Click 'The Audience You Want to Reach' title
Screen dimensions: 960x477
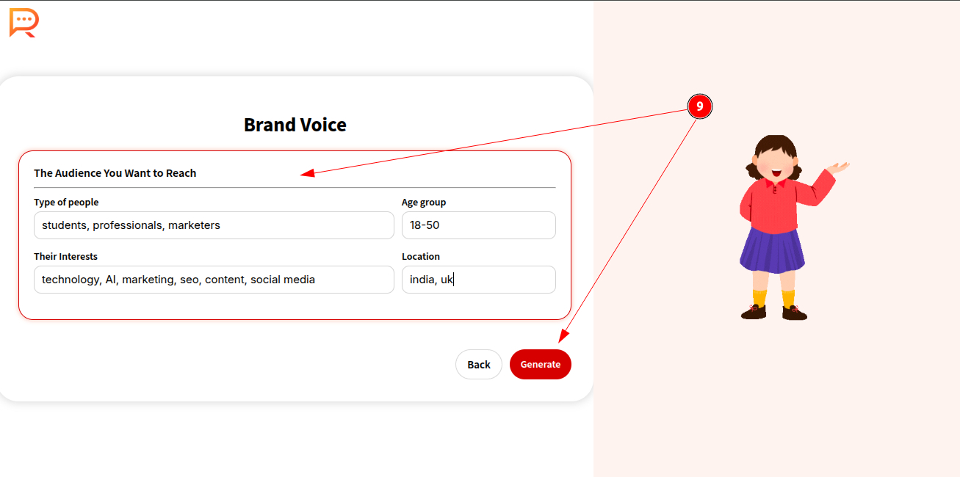point(115,173)
